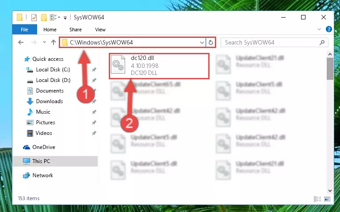The width and height of the screenshot is (340, 212).
Task: Go up one folder level arrow
Action: tap(53, 42)
